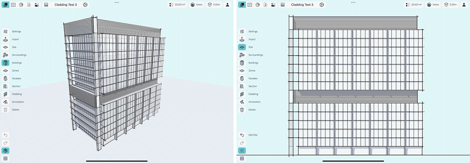Expand the 22,621 m² area list in left window
The height and width of the screenshot is (163, 470).
click(177, 5)
